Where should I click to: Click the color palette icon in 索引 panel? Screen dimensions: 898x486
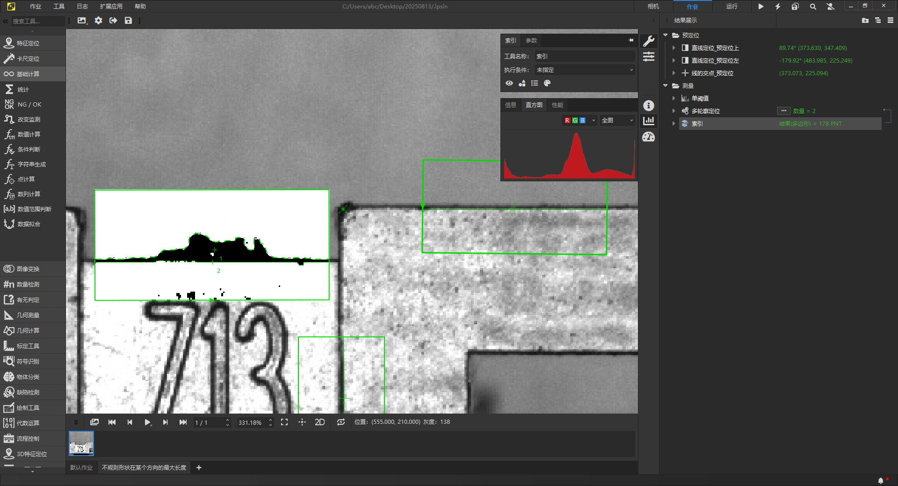point(547,83)
